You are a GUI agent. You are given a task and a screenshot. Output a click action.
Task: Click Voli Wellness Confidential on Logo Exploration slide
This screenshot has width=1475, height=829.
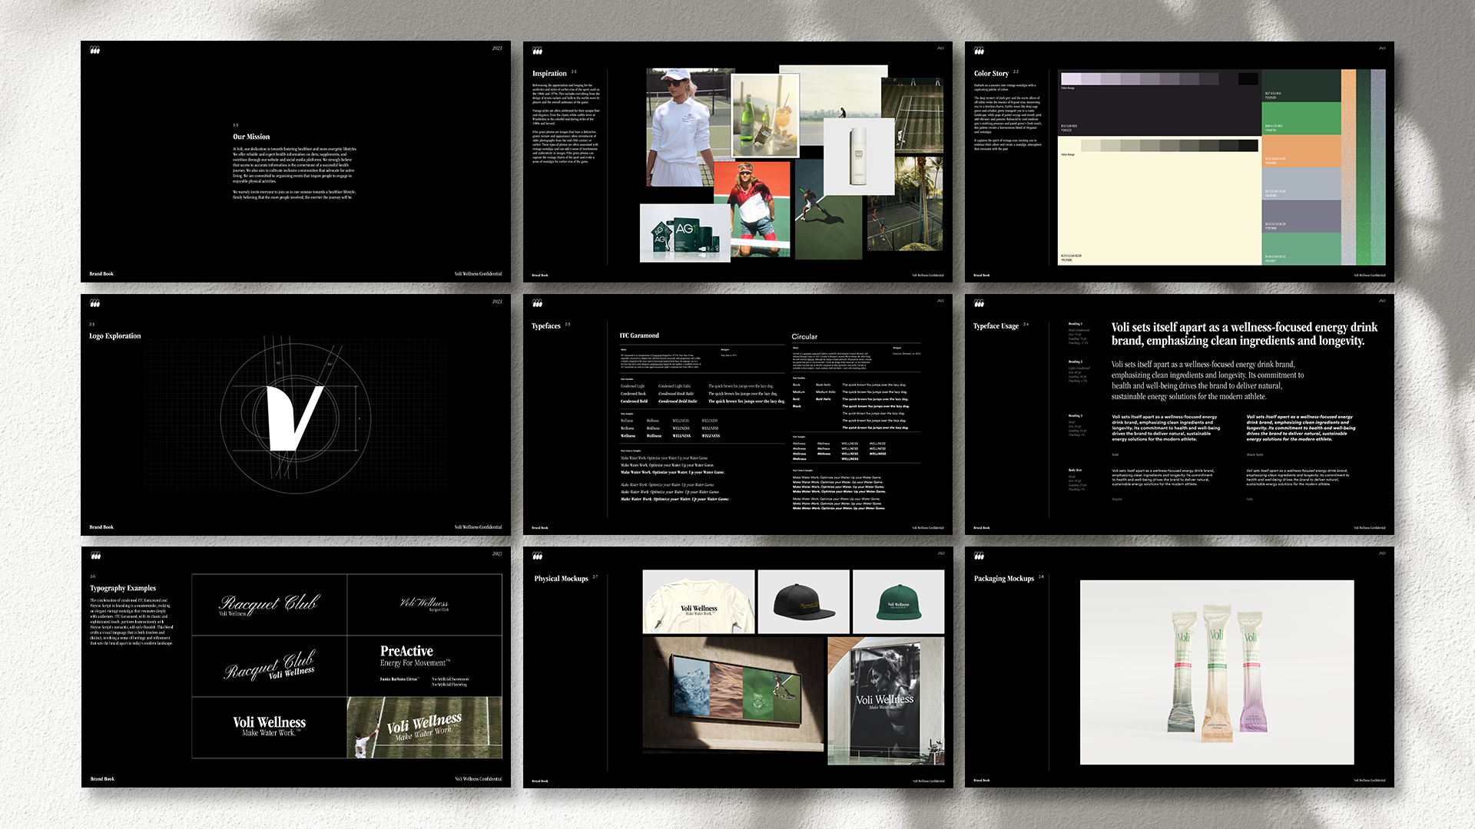[x=478, y=527]
